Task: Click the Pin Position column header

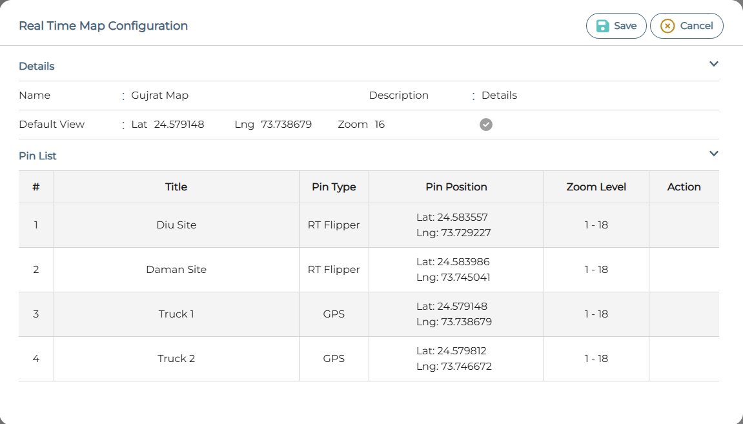Action: pos(456,187)
